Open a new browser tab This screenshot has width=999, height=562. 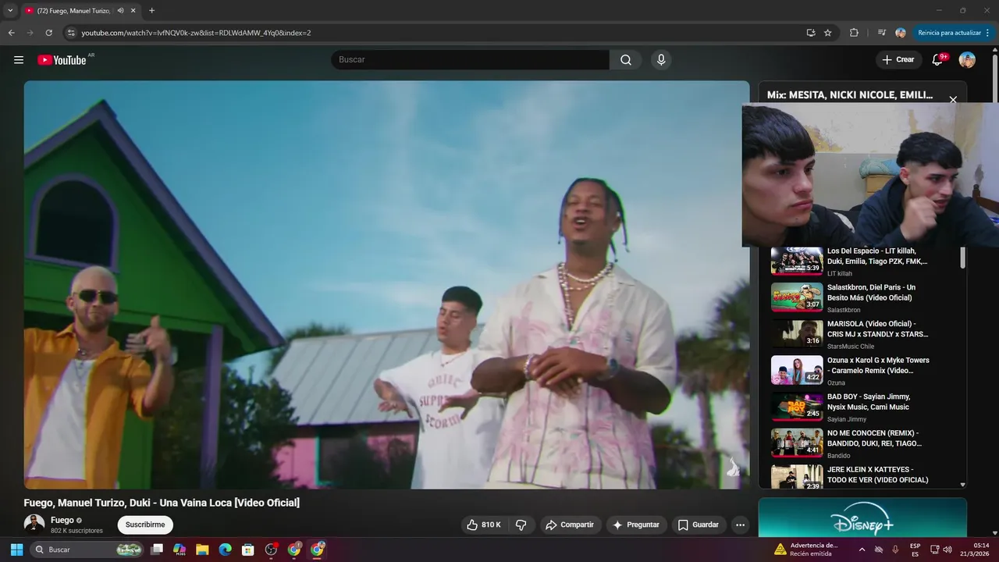click(x=151, y=11)
